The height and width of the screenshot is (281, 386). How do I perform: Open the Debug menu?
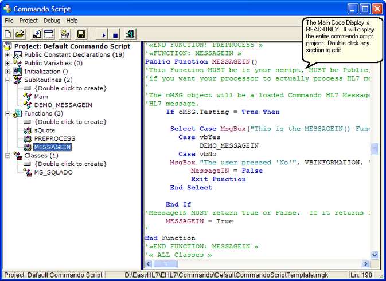(52, 21)
